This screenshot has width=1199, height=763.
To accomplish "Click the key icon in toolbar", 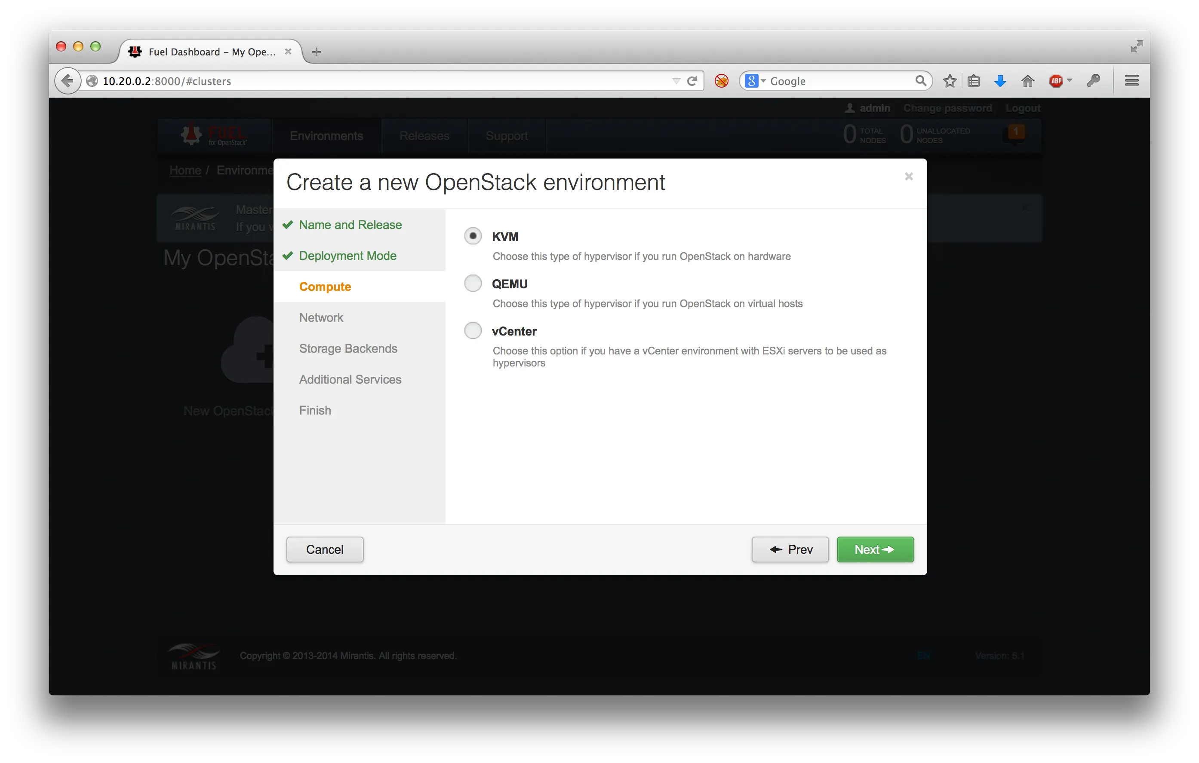I will coord(1094,81).
